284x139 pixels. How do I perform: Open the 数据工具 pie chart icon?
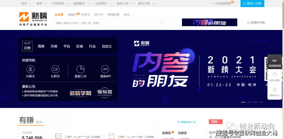coord(81,69)
